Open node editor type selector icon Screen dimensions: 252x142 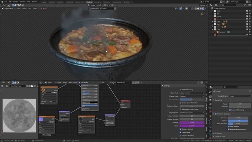41,82
